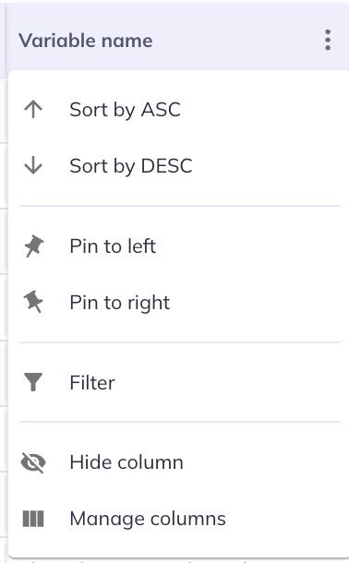Click the Variable name header label
This screenshot has height=563, width=349.
coord(86,41)
